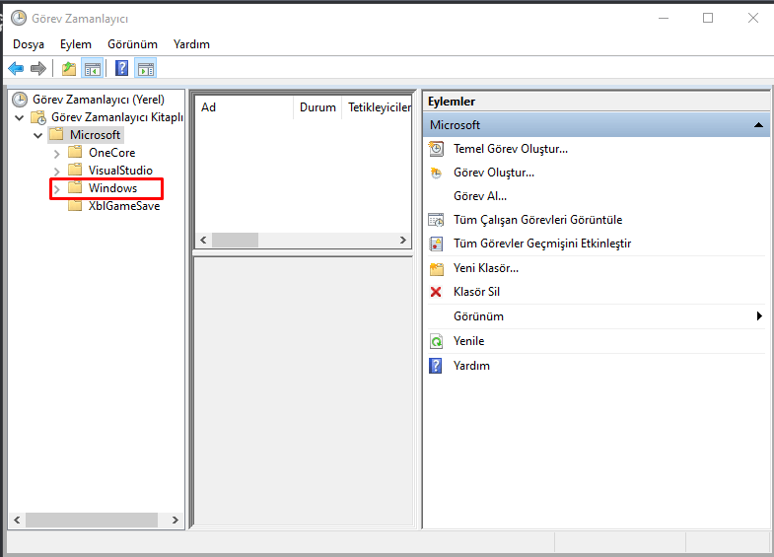Click the OneCore folder icon
The width and height of the screenshot is (774, 557).
point(75,152)
